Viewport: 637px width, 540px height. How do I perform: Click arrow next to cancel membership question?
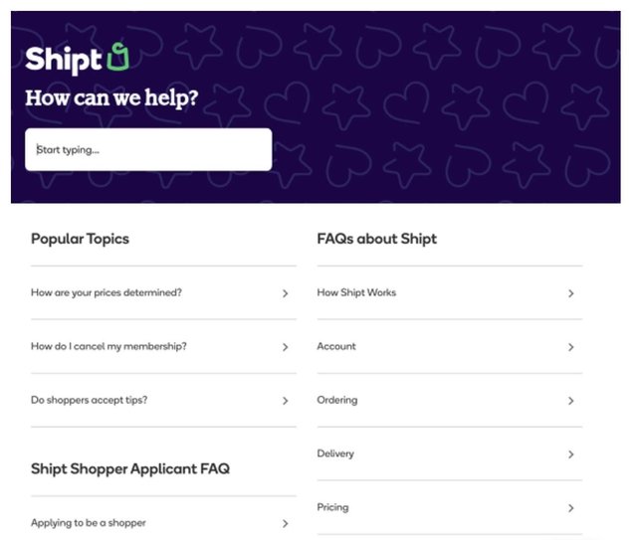(x=286, y=347)
